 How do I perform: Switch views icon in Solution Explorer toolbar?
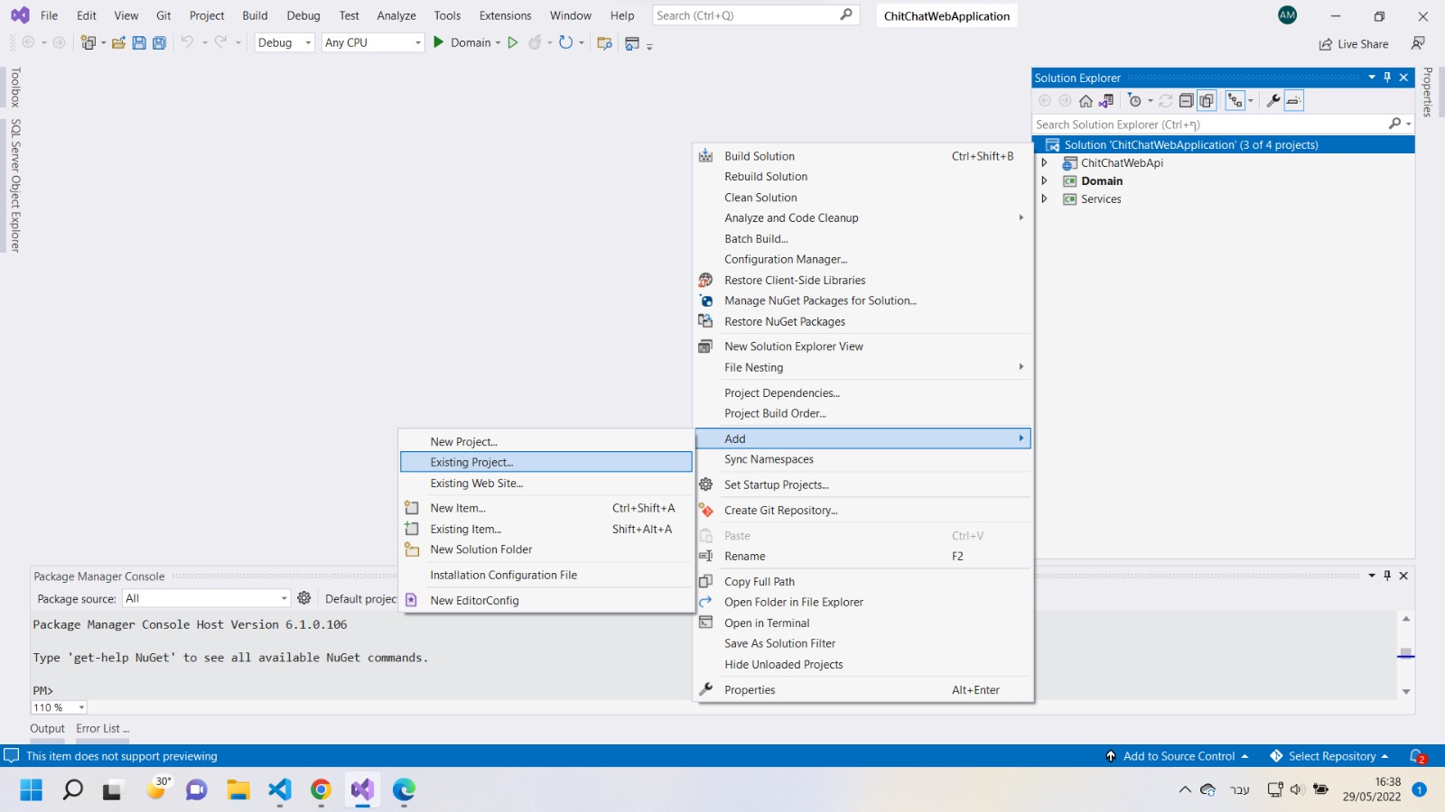(x=1106, y=101)
